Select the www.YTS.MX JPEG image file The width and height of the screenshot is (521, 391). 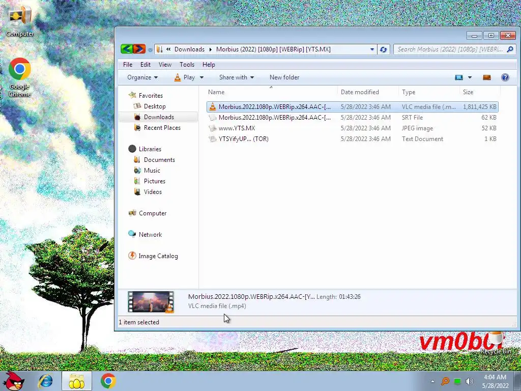click(352, 128)
